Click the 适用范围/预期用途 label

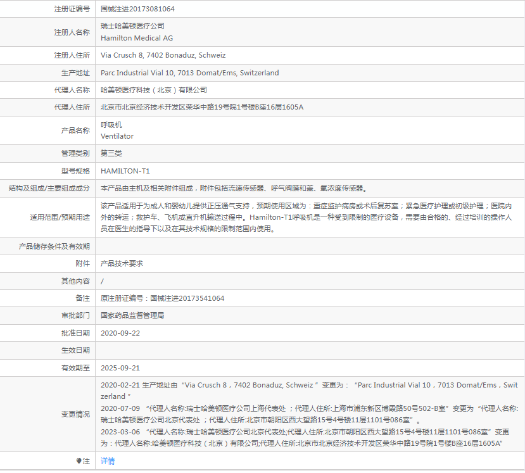60,218
